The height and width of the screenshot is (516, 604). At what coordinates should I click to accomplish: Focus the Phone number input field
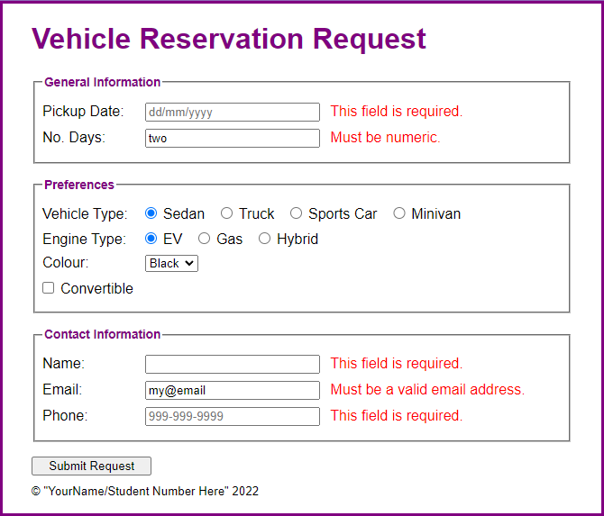tap(233, 416)
